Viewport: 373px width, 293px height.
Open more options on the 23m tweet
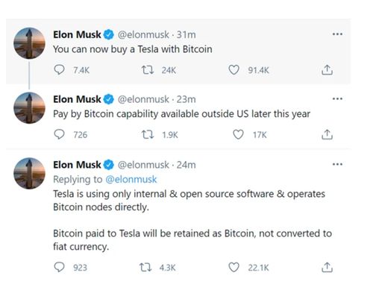pyautogui.click(x=337, y=99)
